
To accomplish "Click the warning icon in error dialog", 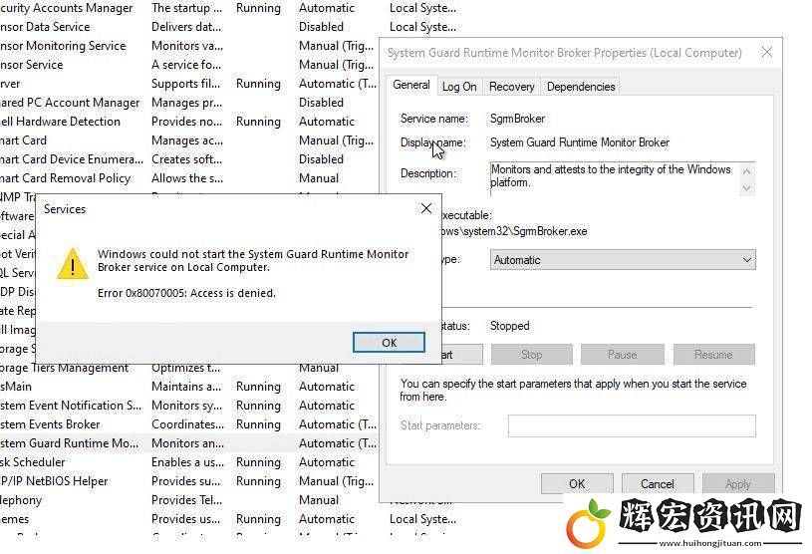I will click(x=73, y=263).
